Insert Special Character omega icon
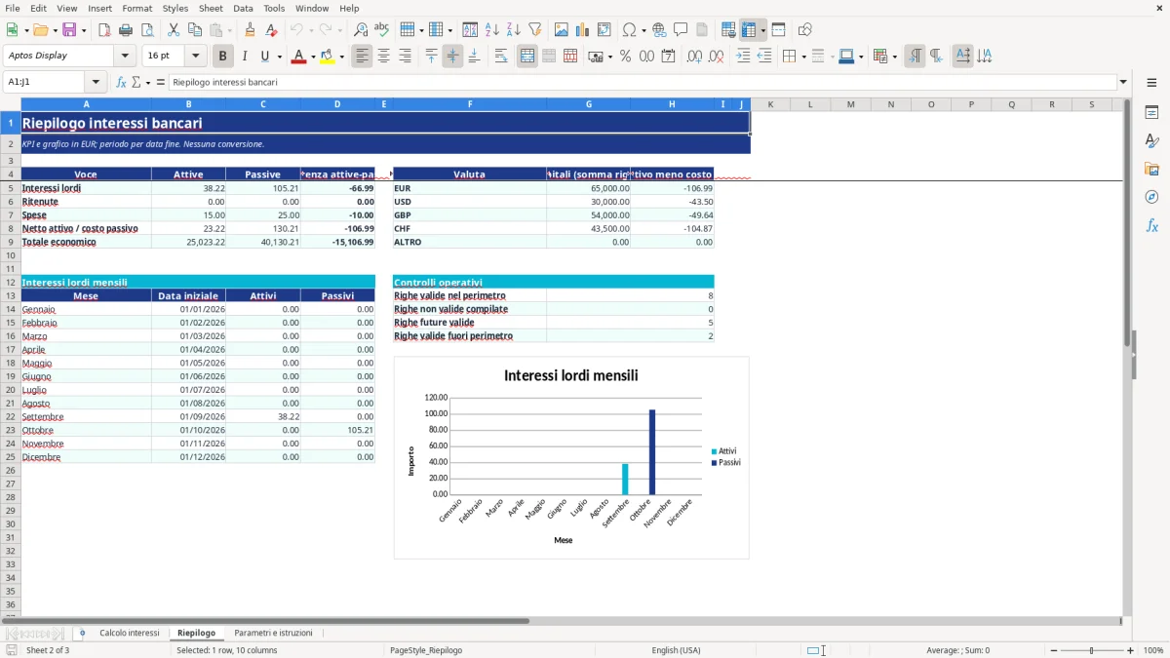This screenshot has width=1170, height=658. coord(629,30)
